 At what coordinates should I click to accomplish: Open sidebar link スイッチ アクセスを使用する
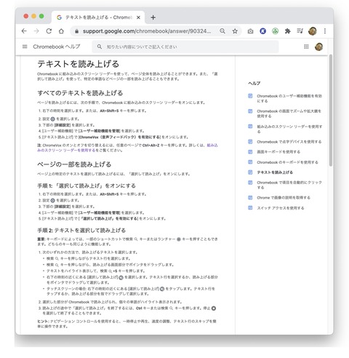click(x=281, y=208)
